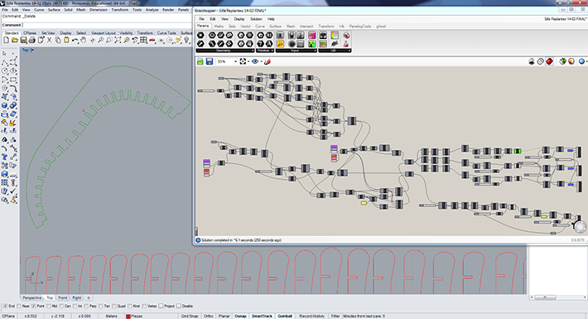
Task: Click Record History in status bar
Action: [312, 316]
